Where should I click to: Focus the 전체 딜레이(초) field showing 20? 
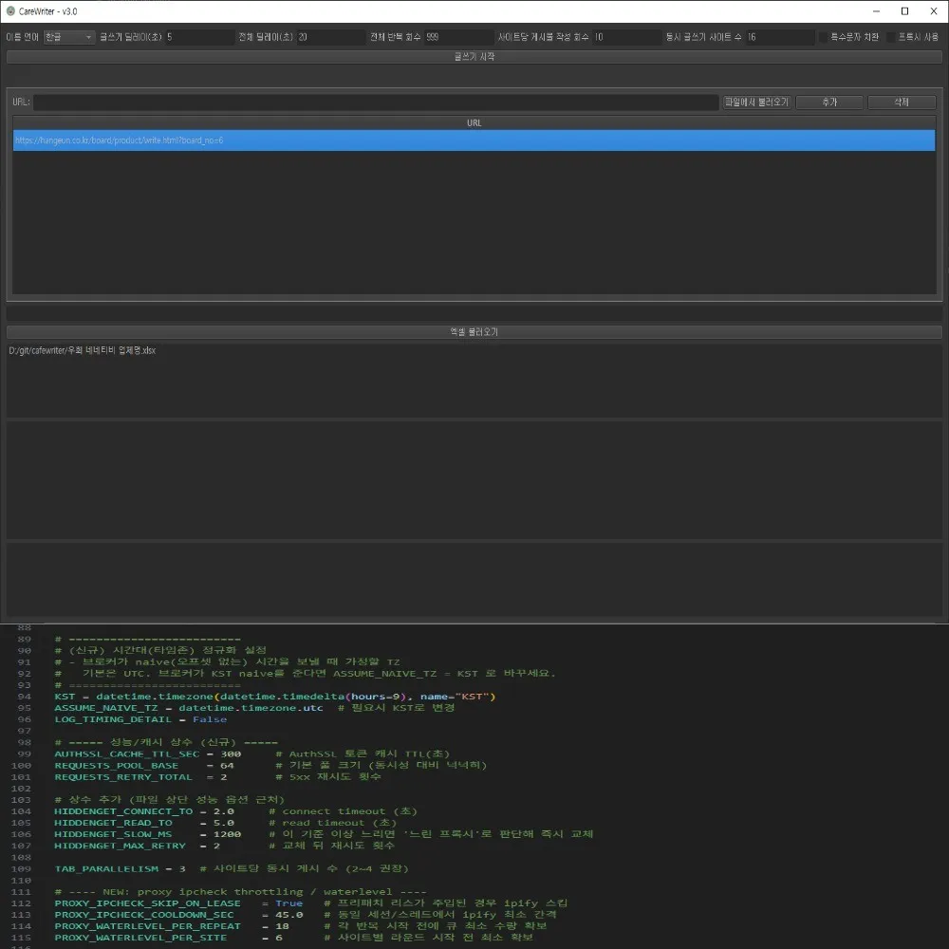point(331,37)
